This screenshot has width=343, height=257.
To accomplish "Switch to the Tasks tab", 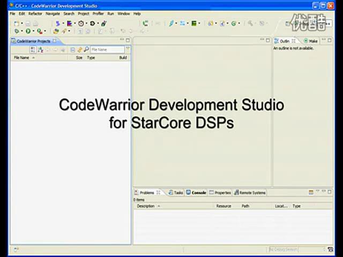I will pyautogui.click(x=176, y=193).
